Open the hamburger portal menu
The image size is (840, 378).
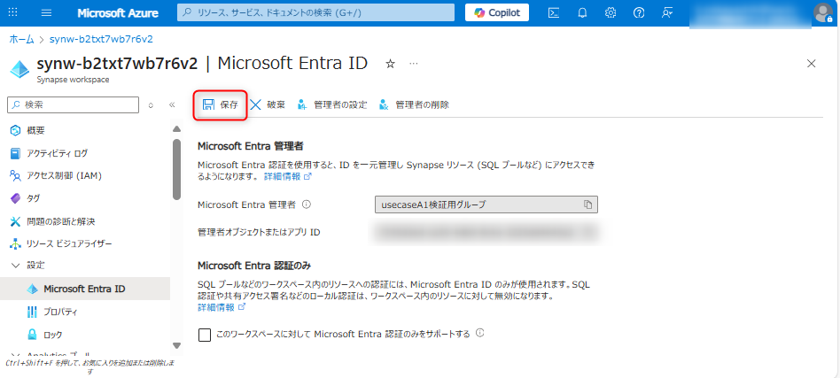[47, 13]
